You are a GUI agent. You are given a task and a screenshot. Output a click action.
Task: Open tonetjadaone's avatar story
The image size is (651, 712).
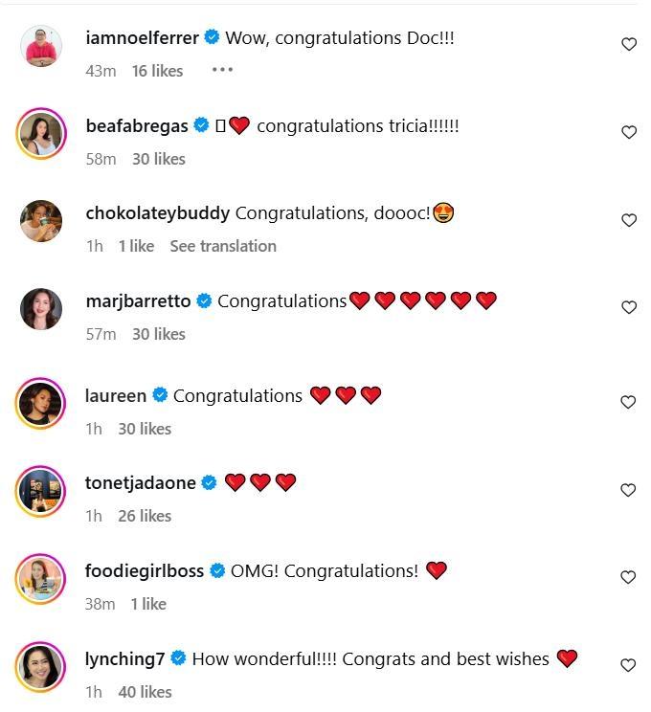tap(41, 492)
